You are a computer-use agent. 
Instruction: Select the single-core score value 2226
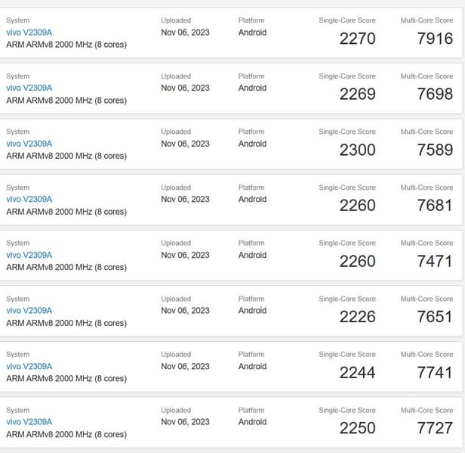(357, 317)
